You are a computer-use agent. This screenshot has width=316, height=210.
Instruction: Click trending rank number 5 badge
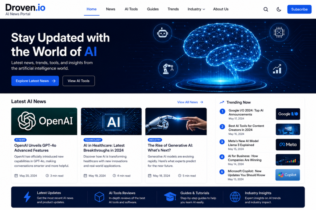(222, 172)
